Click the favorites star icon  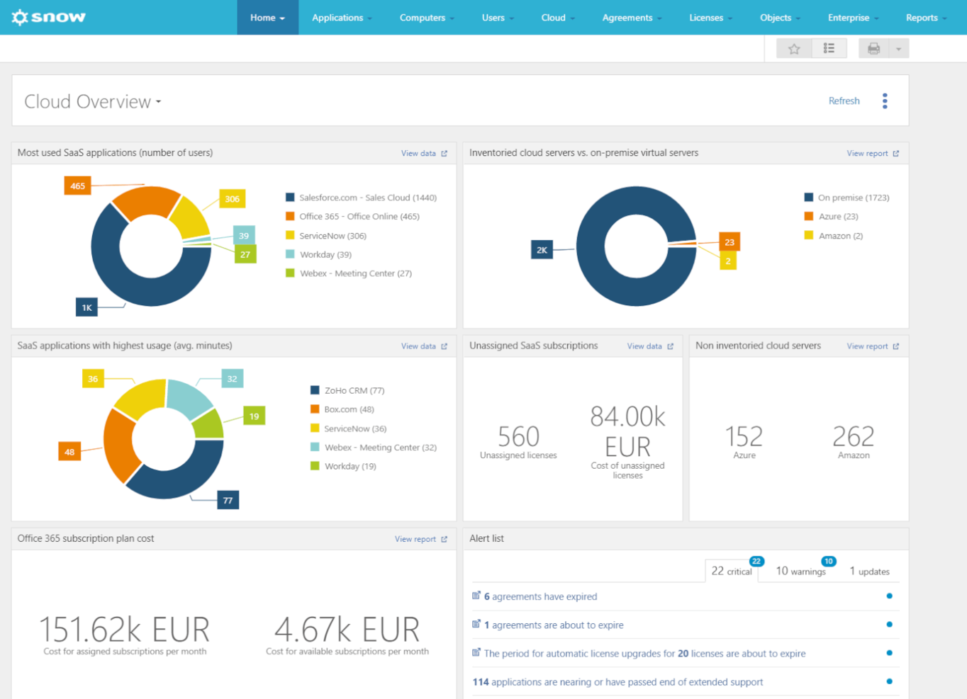pos(794,47)
